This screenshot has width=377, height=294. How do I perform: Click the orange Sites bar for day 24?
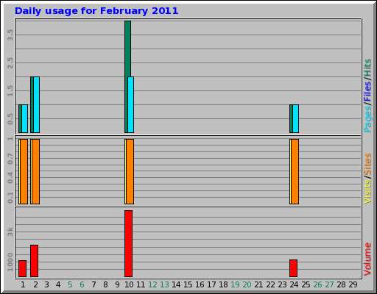295,171
